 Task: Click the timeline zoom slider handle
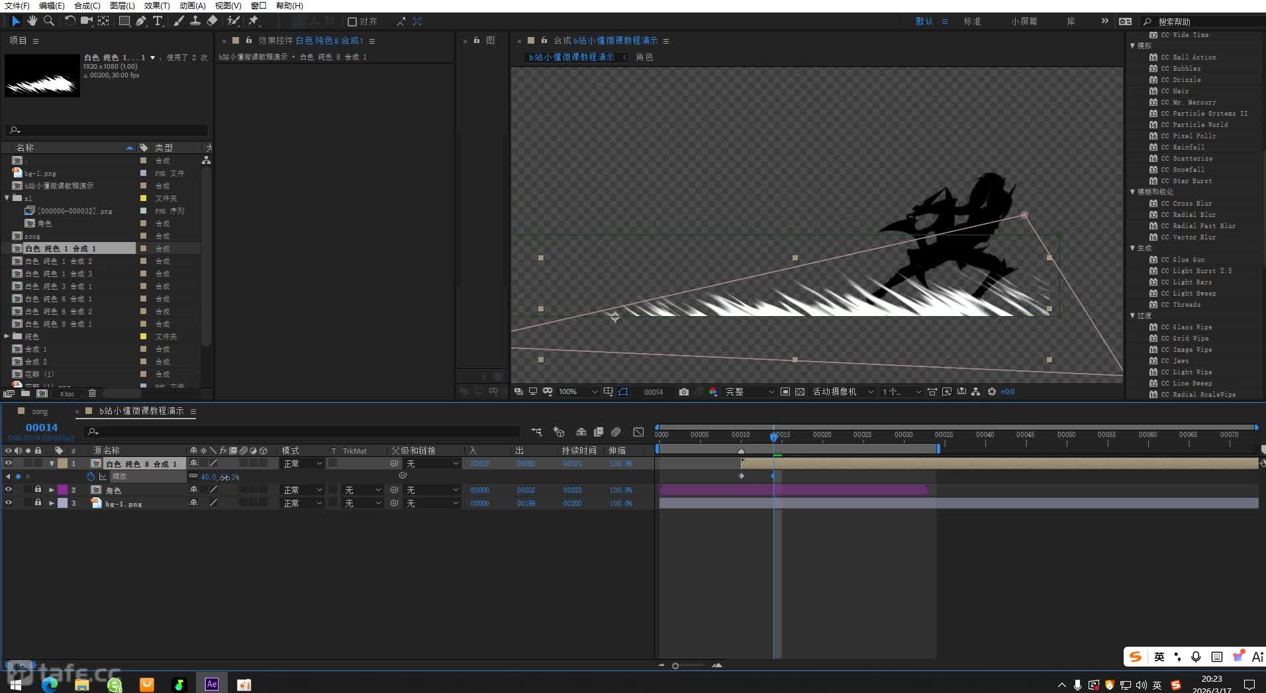(675, 666)
